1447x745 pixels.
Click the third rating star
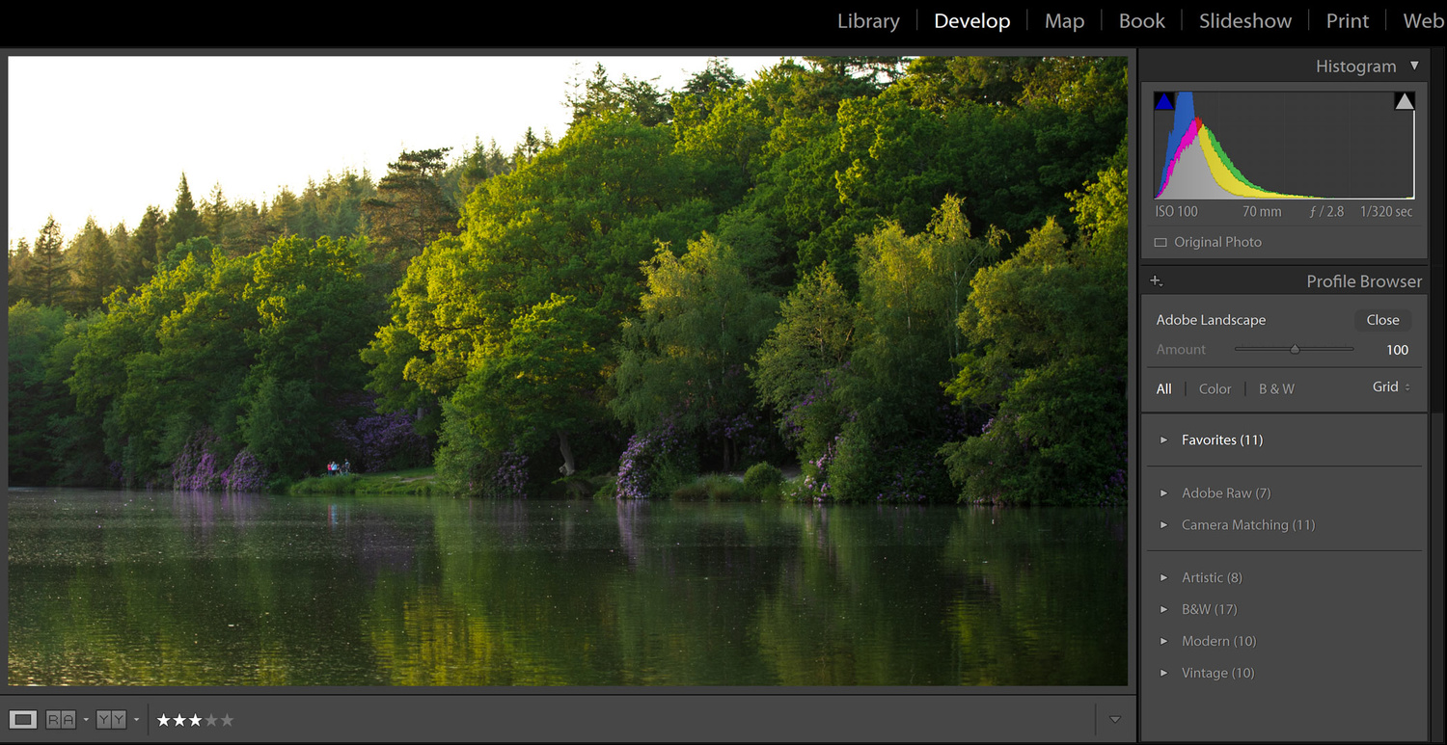click(196, 720)
